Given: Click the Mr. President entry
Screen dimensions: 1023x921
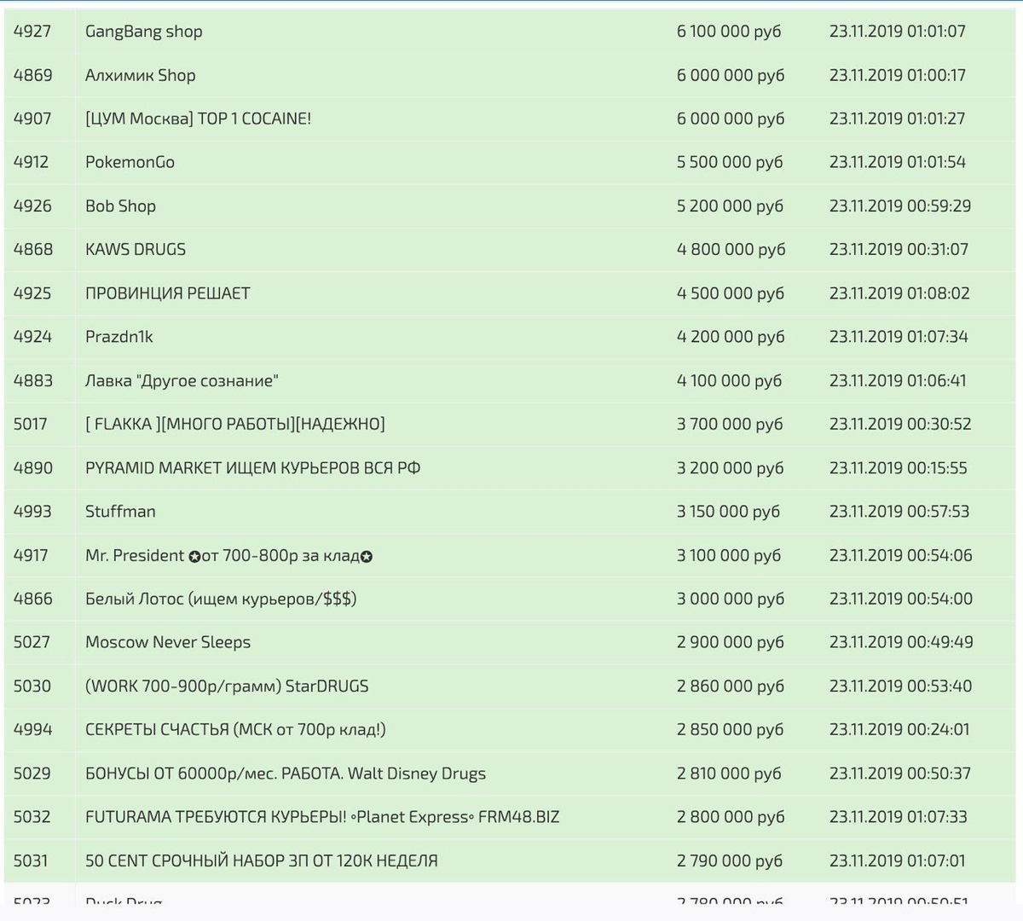Looking at the screenshot, I should pyautogui.click(x=228, y=555).
